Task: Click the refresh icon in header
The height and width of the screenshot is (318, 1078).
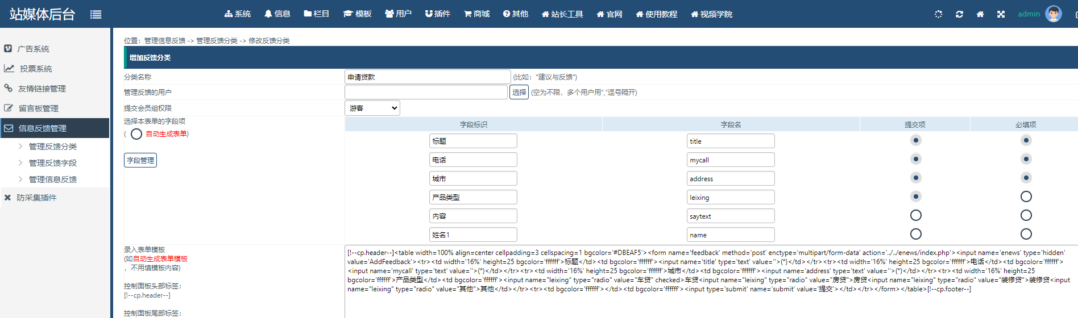Action: (959, 14)
